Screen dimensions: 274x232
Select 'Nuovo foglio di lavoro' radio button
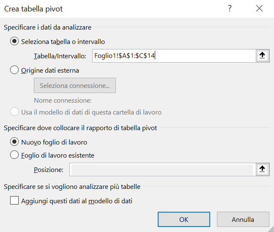click(x=14, y=142)
